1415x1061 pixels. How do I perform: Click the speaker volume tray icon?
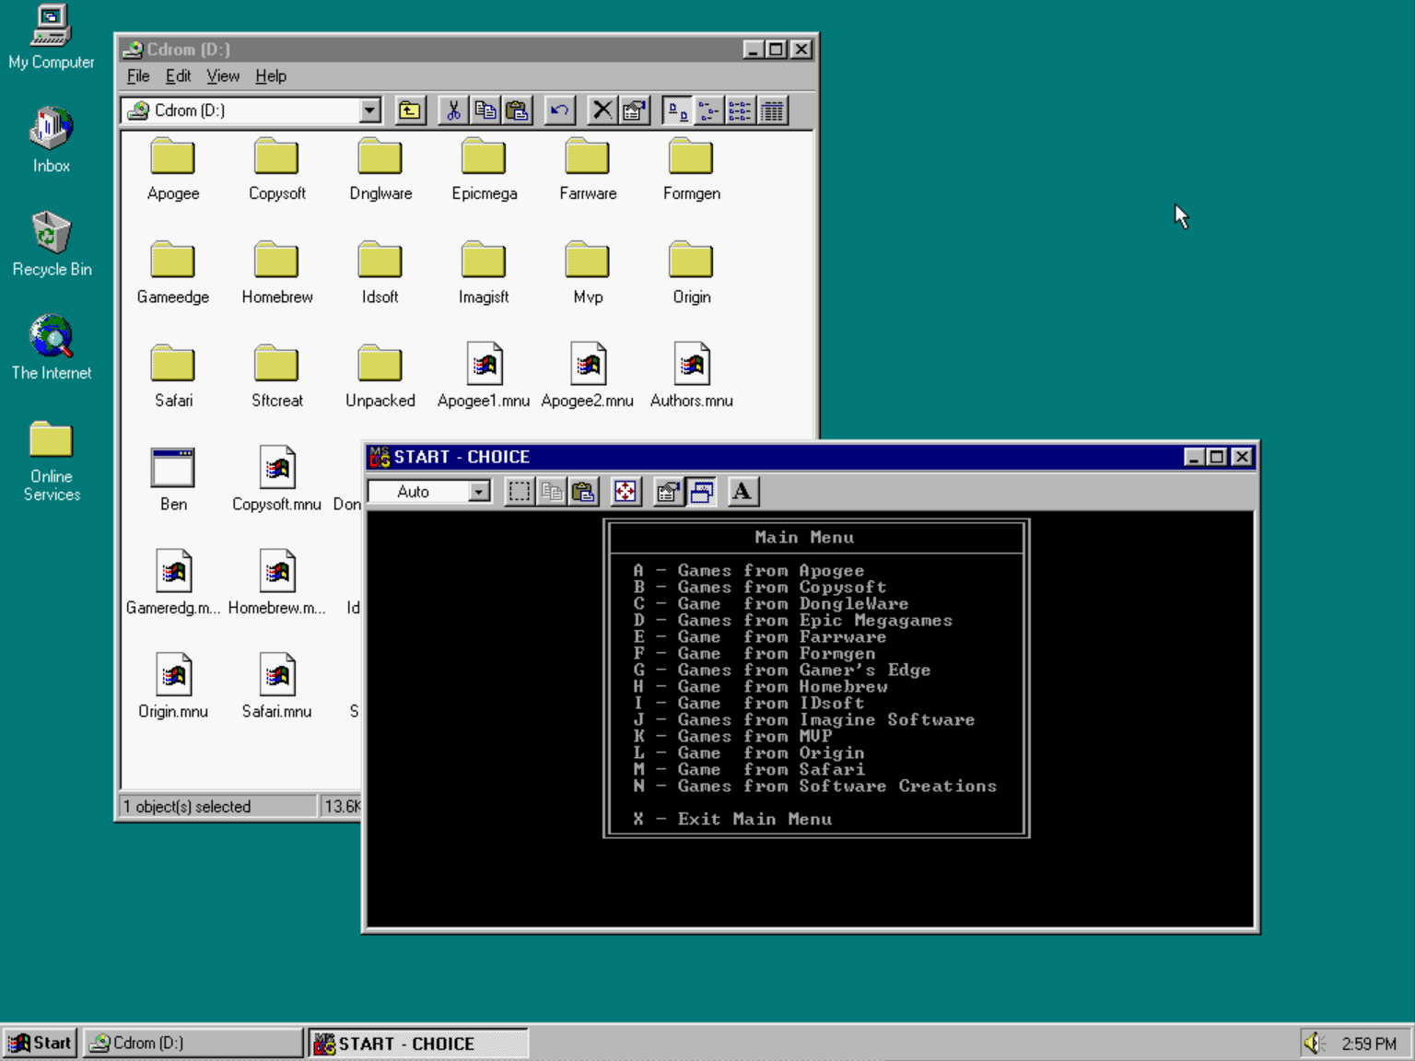[1315, 1043]
